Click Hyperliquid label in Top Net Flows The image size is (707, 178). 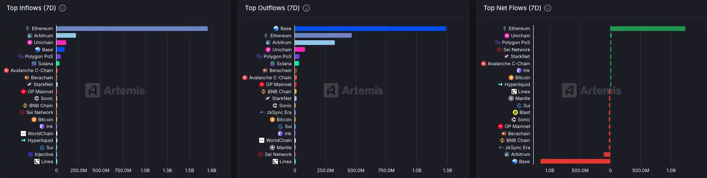click(517, 84)
